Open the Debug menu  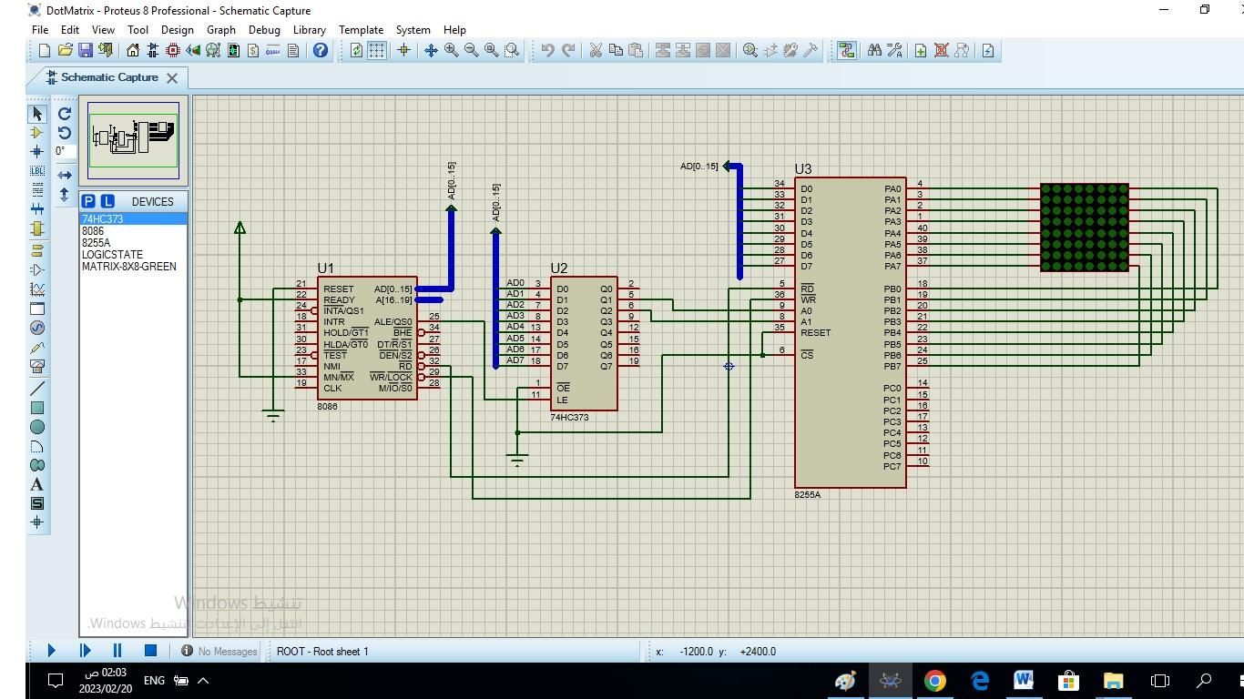point(264,29)
